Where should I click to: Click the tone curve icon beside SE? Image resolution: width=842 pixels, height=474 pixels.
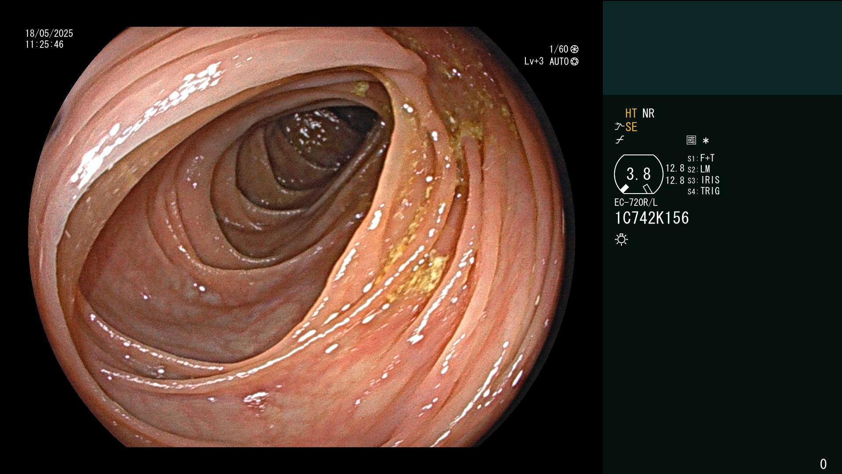pos(619,126)
